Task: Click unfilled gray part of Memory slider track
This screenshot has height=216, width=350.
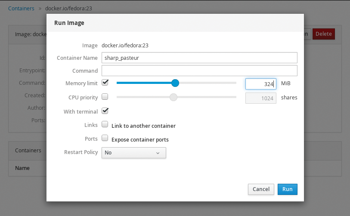Action: pyautogui.click(x=207, y=83)
